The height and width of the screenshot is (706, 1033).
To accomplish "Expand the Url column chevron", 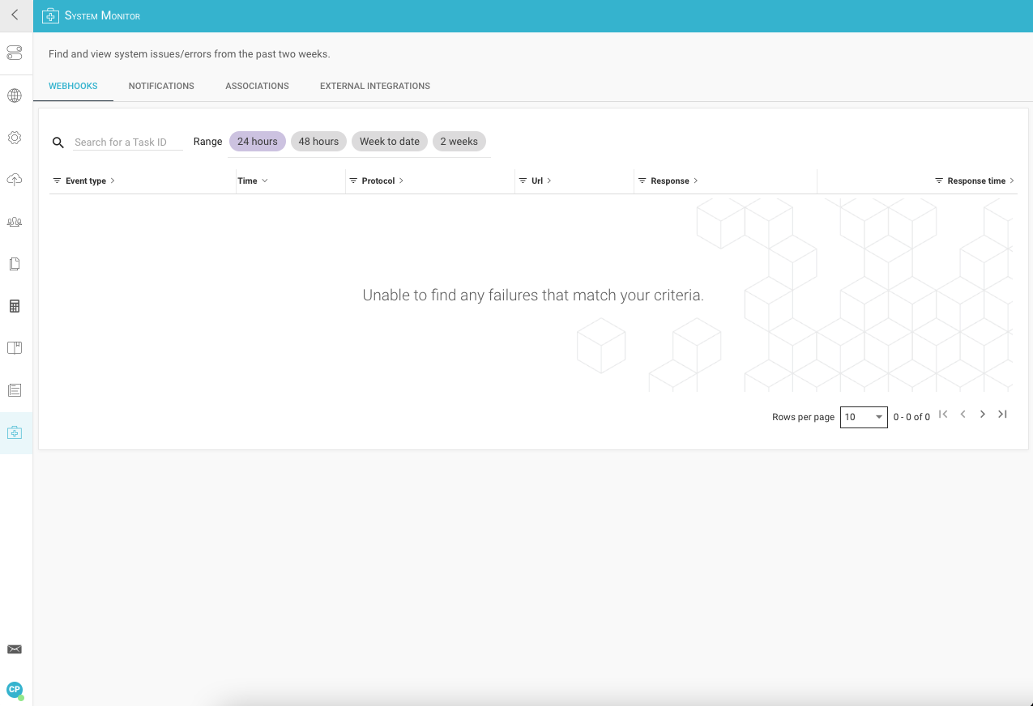I will 549,181.
